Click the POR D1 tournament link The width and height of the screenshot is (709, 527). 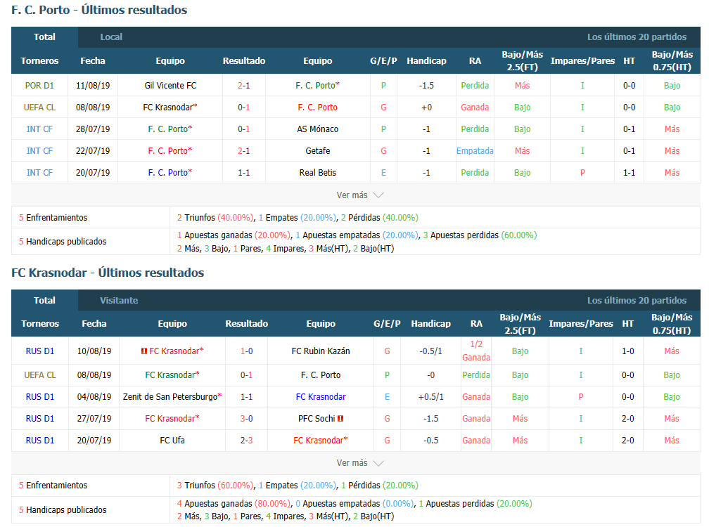pos(39,85)
